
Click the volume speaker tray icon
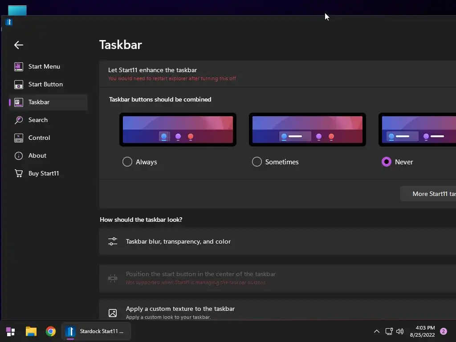click(400, 331)
